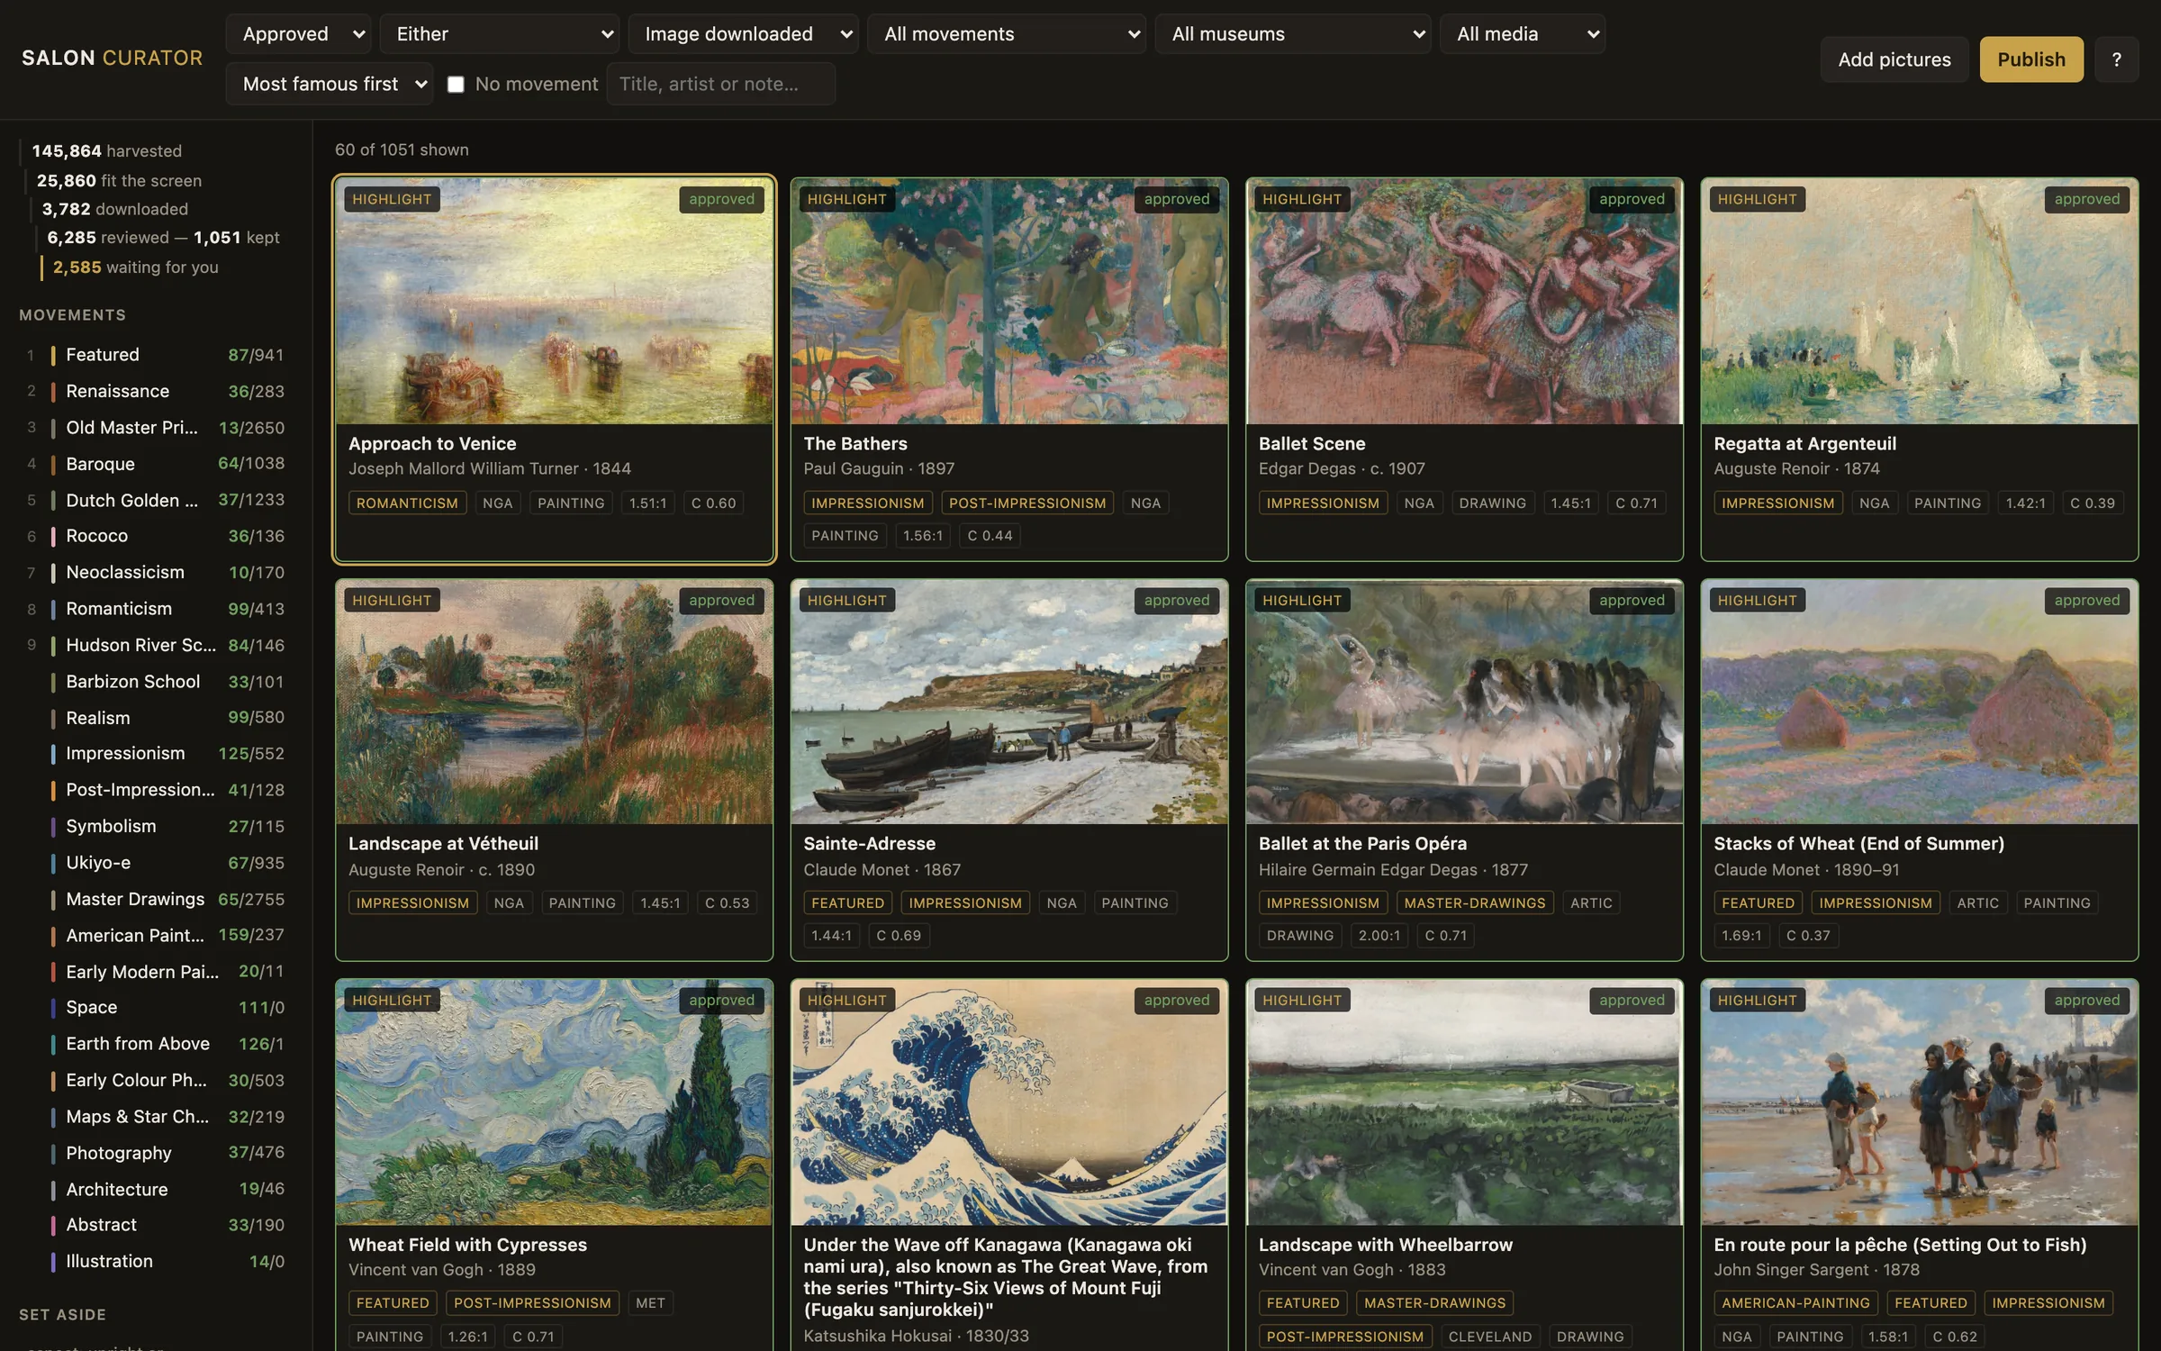Click the Add pictures button

(1894, 59)
